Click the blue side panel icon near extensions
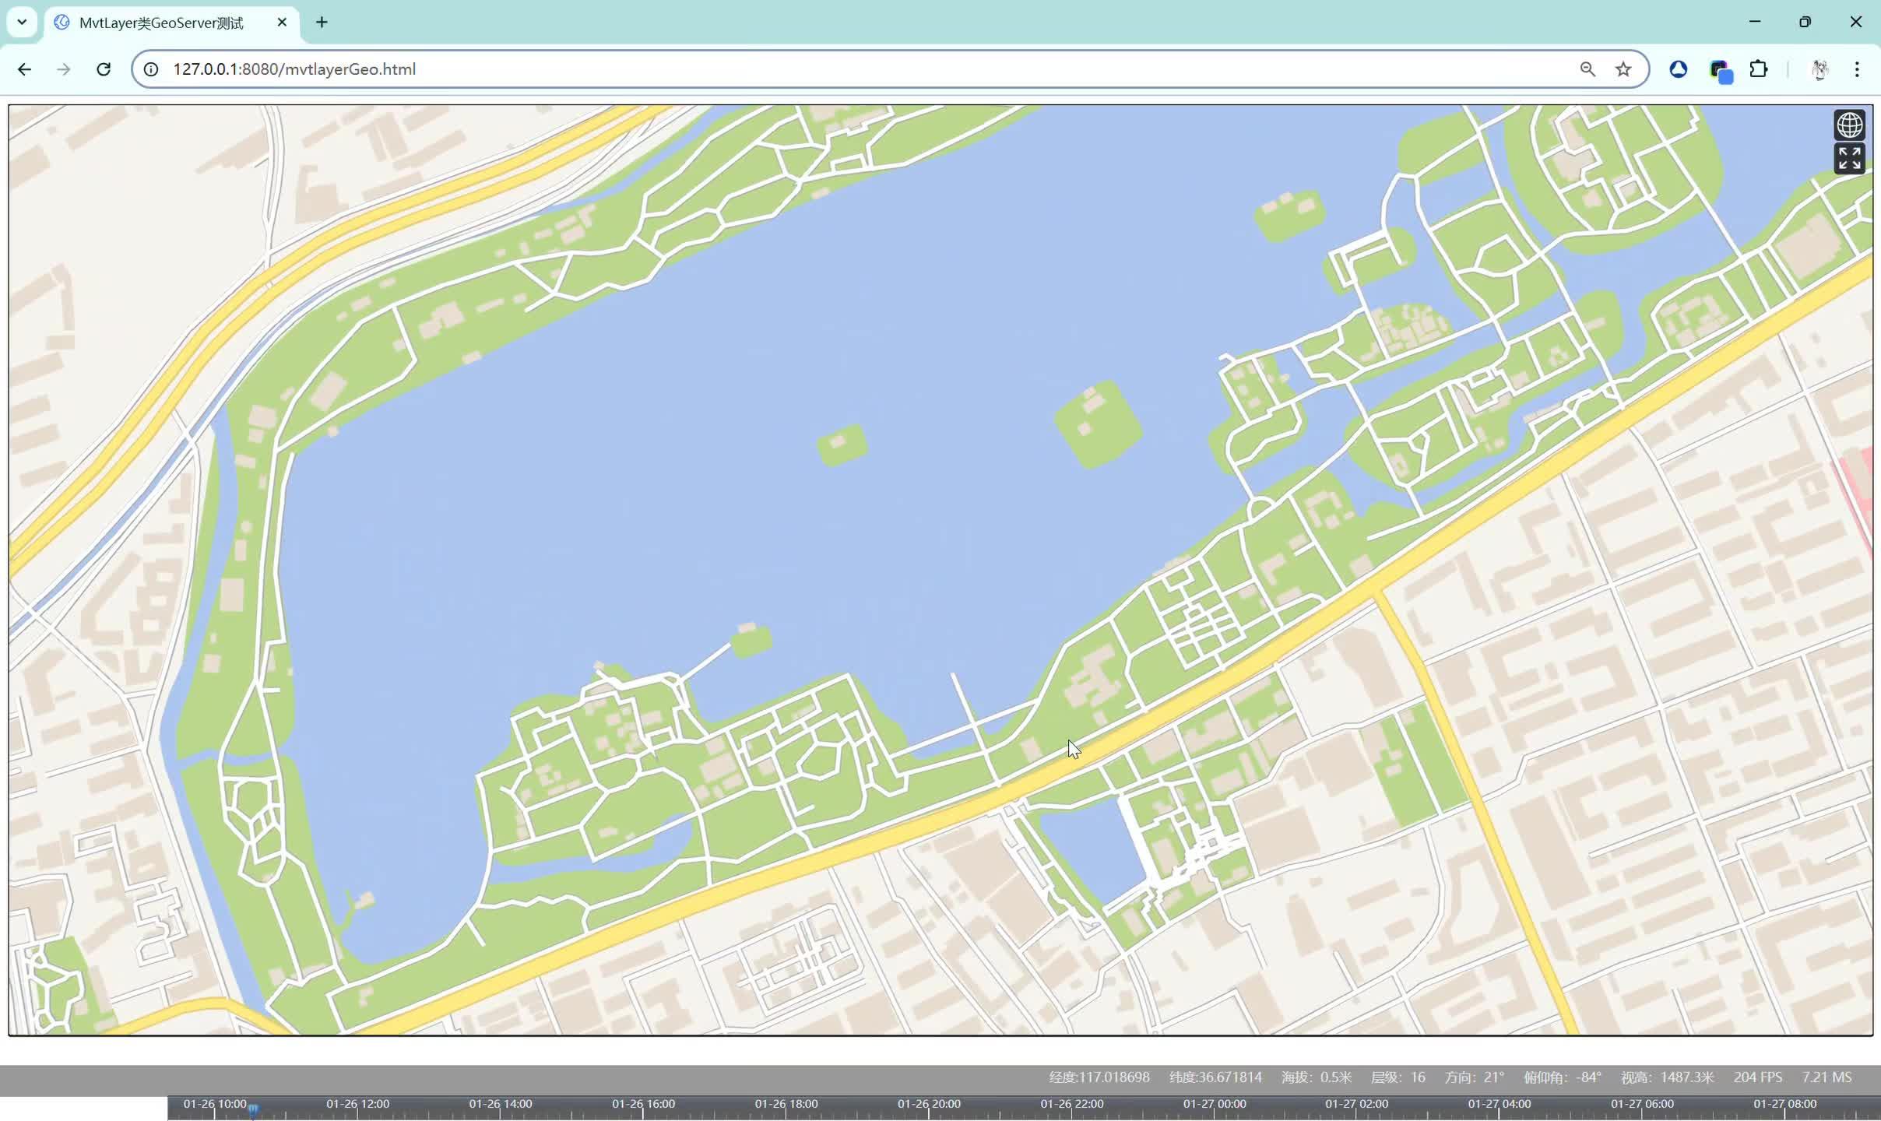 pyautogui.click(x=1720, y=70)
